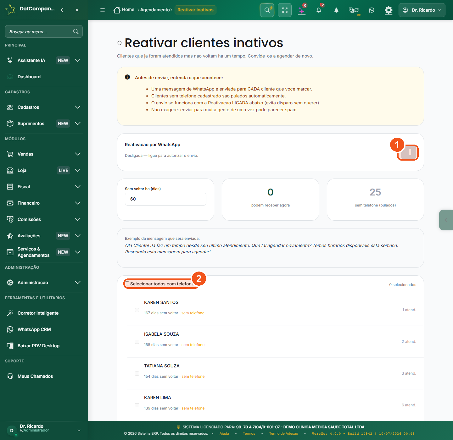Viewport: 453px width, 440px height.
Task: Expand the Financeiro menu chevron
Action: coord(78,203)
